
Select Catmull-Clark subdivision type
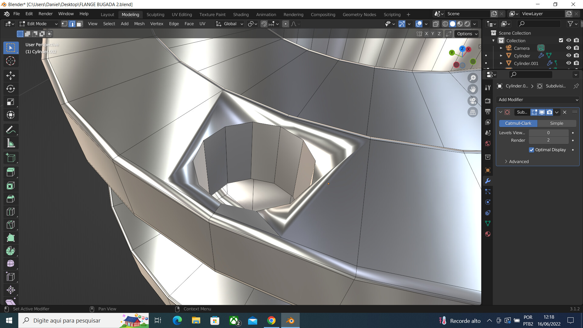[x=518, y=123]
